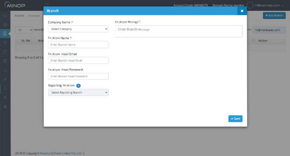Screen dimensions: 290x156
Task: Focus the Enter Branch Head Email field
Action: pyautogui.click(x=78, y=60)
